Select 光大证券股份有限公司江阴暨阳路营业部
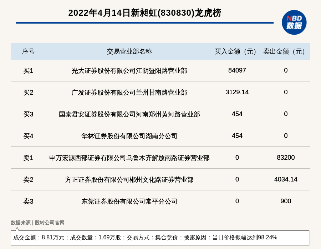Viewport: 321px width, 249px height. click(x=129, y=71)
